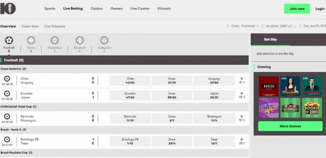The width and height of the screenshot is (326, 158).
Task: Open the live Blackjack game thumbnail
Action: pos(290,86)
